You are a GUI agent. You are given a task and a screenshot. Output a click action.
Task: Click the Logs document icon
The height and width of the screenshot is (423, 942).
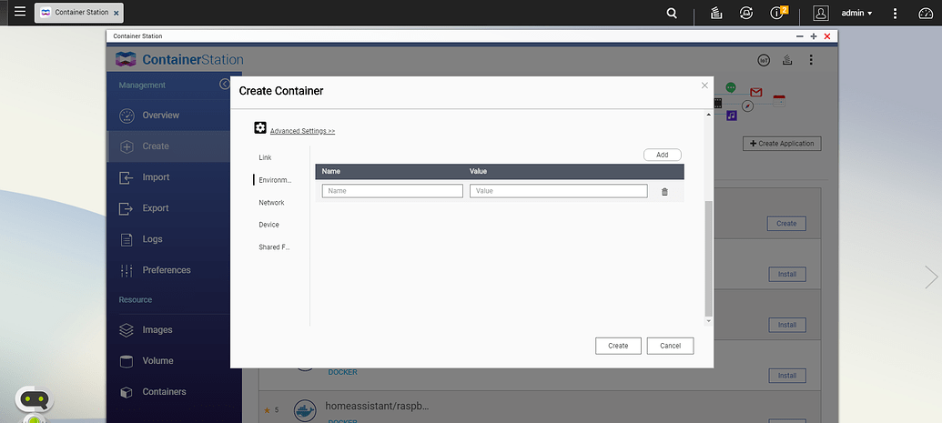(127, 240)
